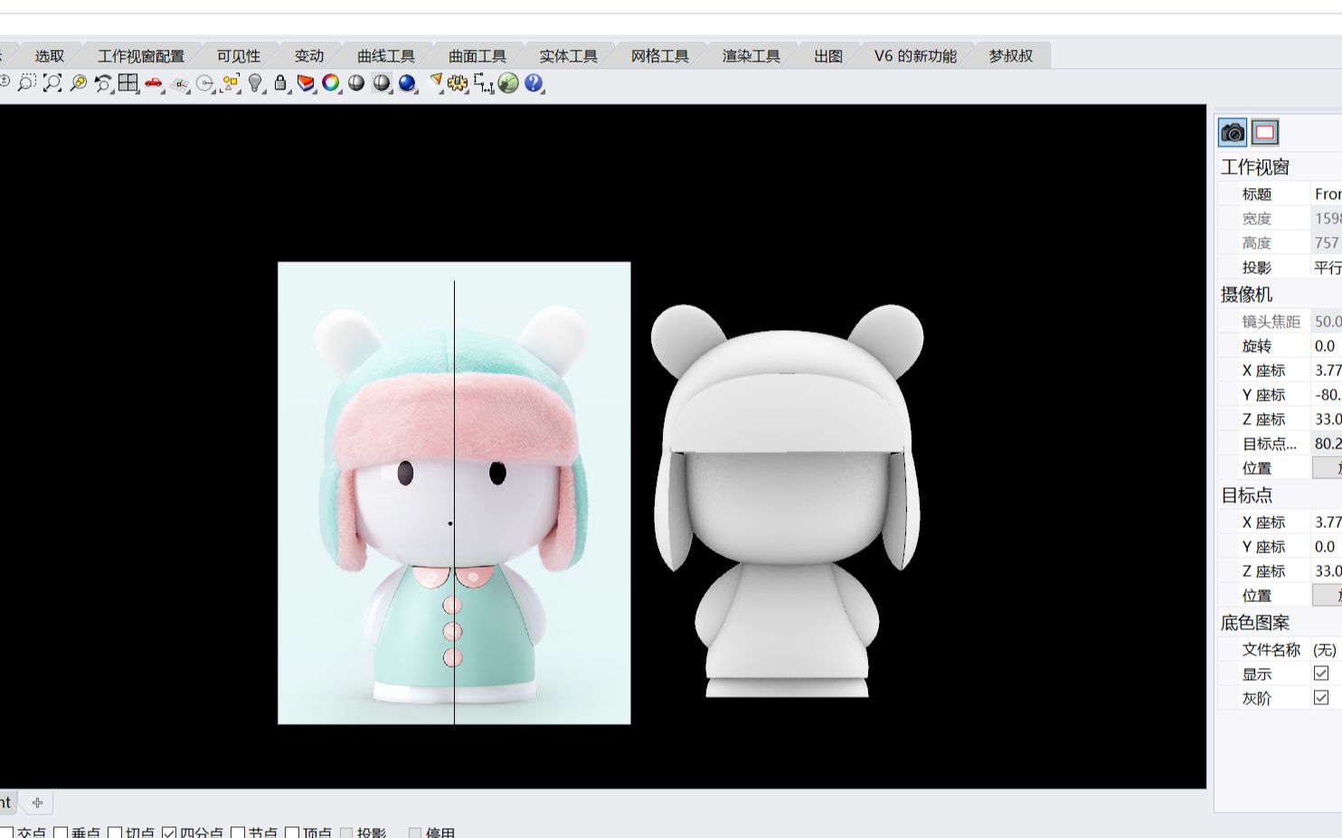This screenshot has width=1342, height=838.
Task: Click the camera 旋转 value field
Action: (1327, 345)
